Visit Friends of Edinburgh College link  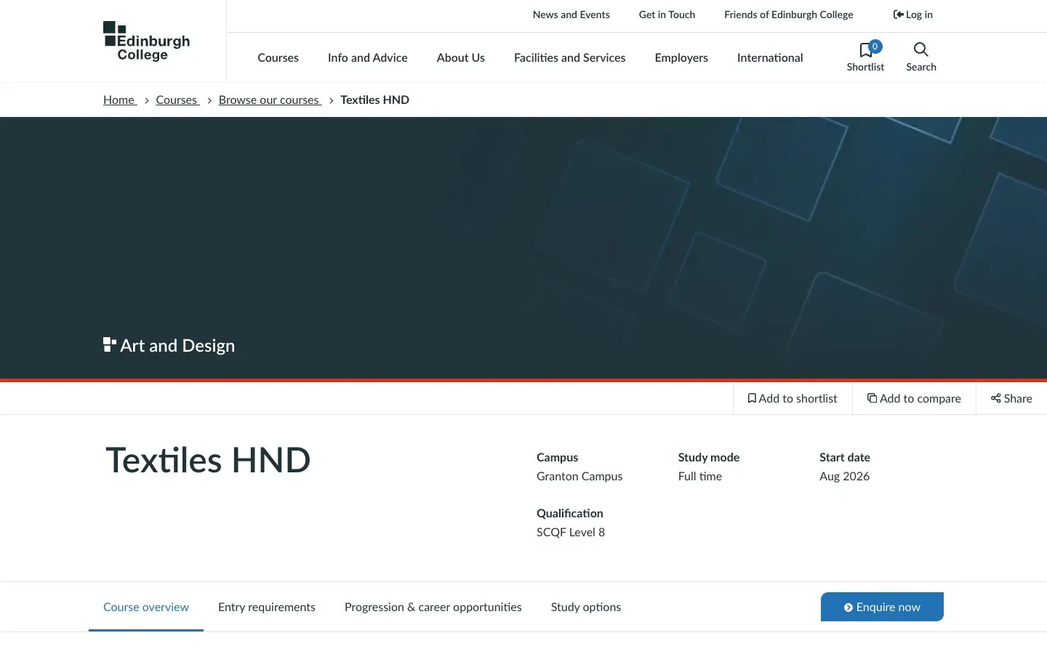click(789, 15)
